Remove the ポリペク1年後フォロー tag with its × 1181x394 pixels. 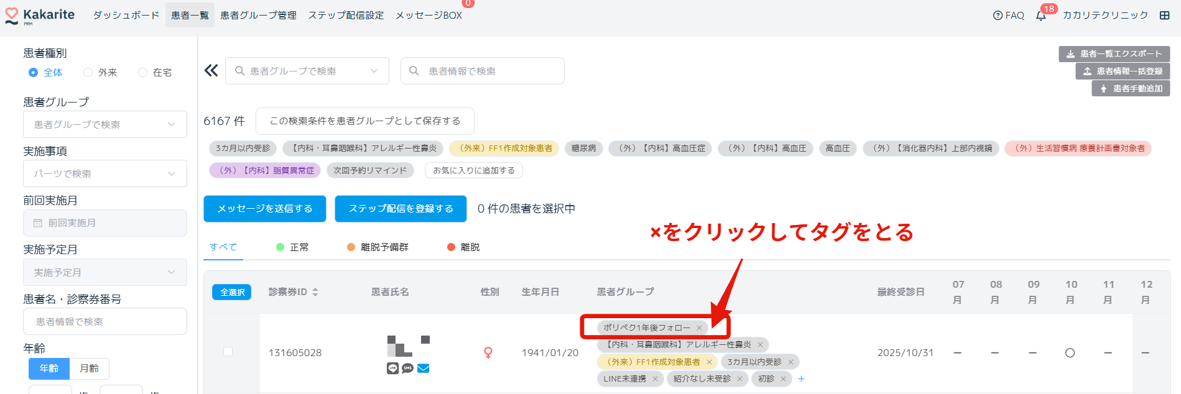point(699,328)
